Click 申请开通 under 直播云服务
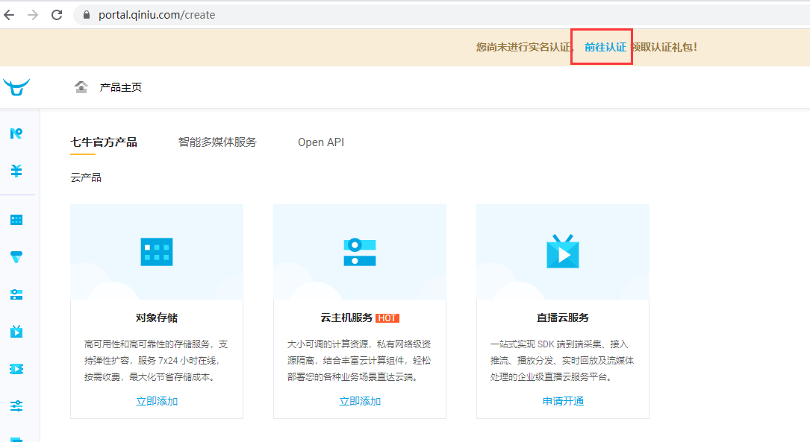 click(563, 401)
